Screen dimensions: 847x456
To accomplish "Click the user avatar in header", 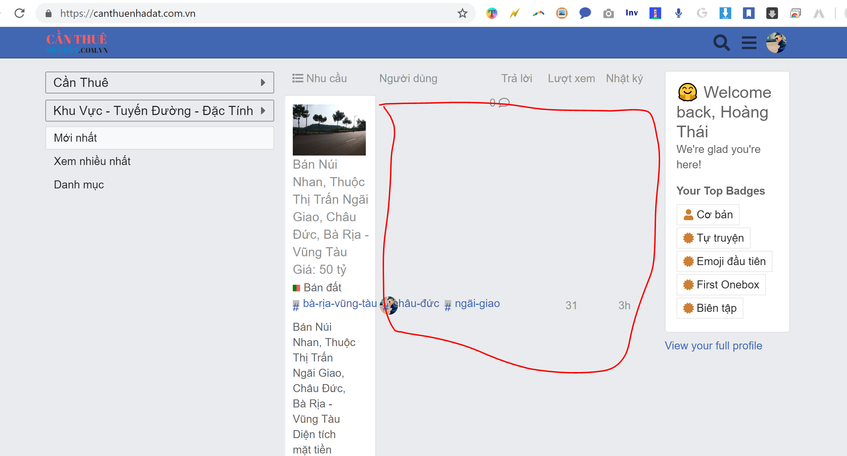I will pyautogui.click(x=776, y=43).
